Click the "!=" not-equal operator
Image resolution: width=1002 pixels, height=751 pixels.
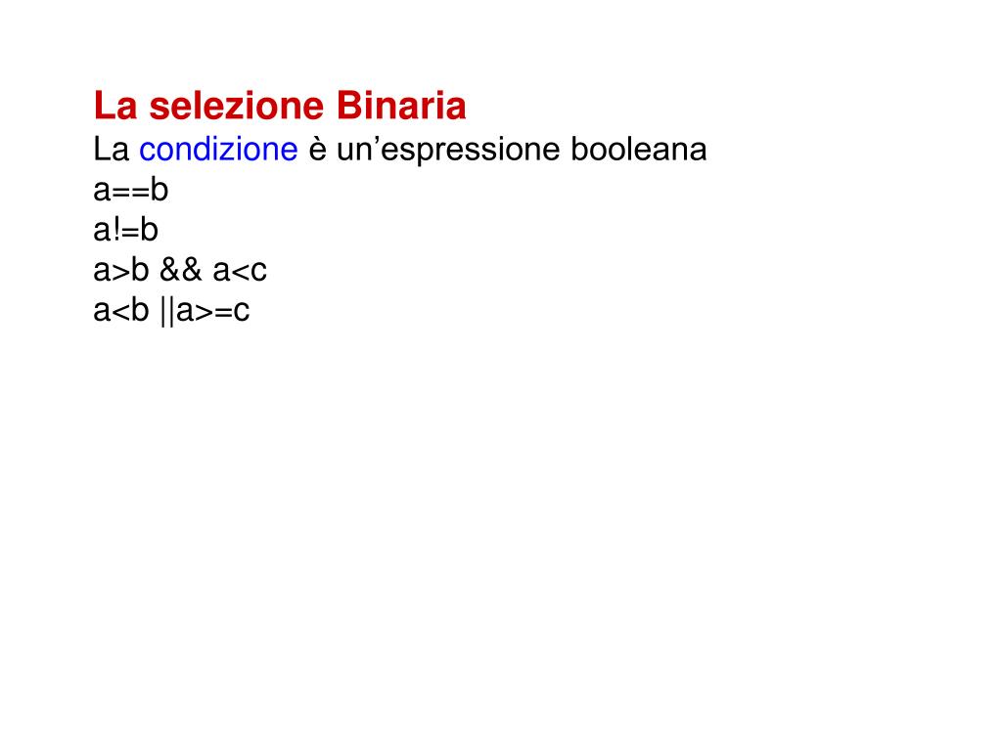[128, 230]
